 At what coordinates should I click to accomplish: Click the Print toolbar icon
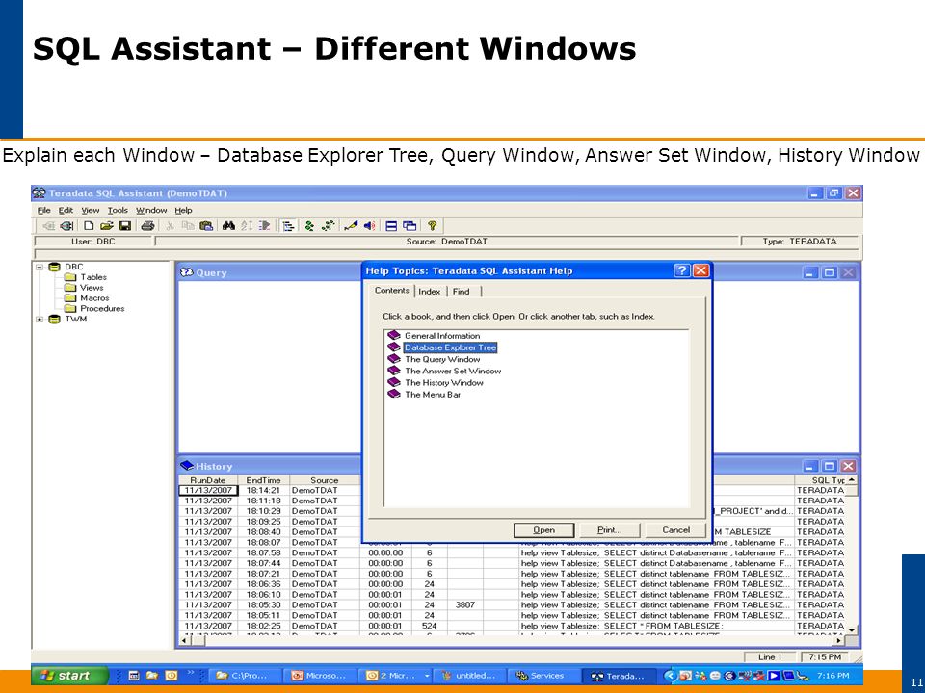tap(147, 225)
